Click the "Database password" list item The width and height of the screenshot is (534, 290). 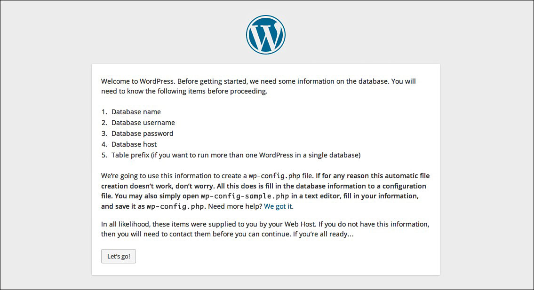click(143, 133)
